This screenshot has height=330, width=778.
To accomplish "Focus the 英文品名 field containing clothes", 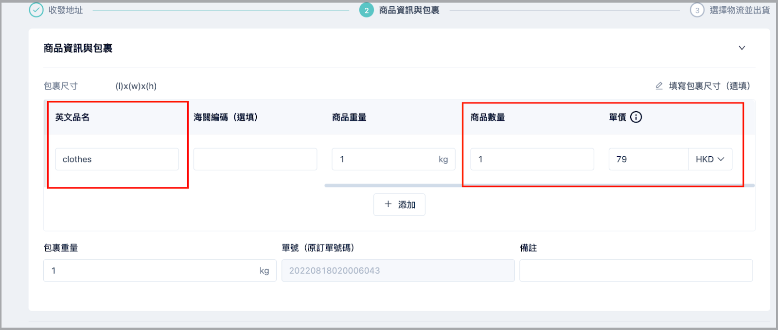I will click(x=117, y=159).
